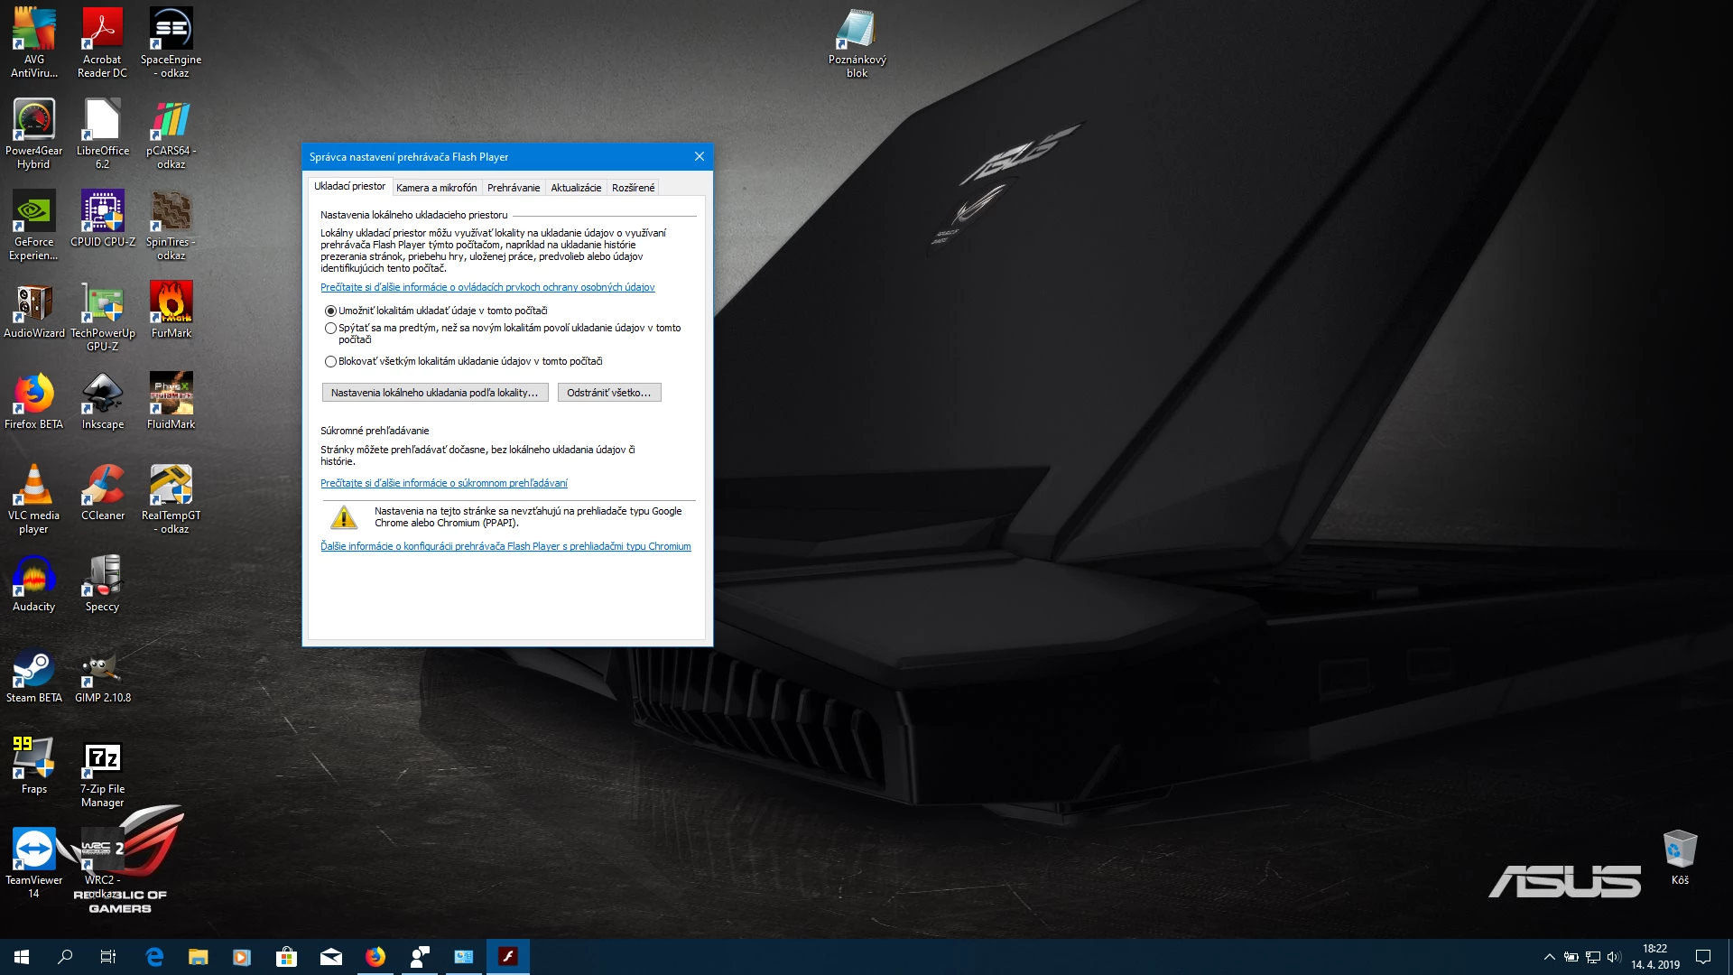Image resolution: width=1733 pixels, height=975 pixels.
Task: Open the link about súkromnom prehľadávaní
Action: (x=444, y=484)
